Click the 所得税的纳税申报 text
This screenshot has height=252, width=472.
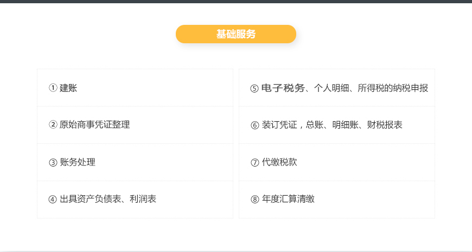[393, 88]
